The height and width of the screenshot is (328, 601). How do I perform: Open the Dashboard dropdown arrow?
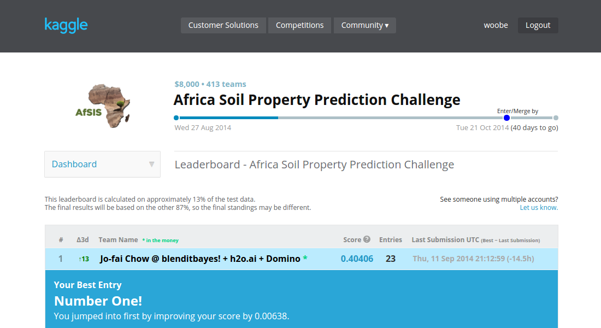point(151,164)
